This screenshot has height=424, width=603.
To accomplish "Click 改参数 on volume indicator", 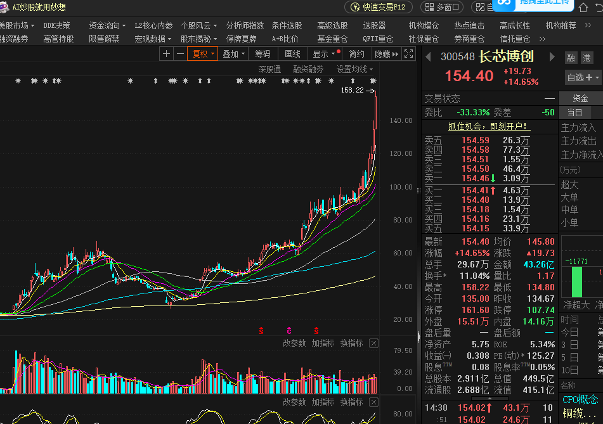I will pos(294,344).
